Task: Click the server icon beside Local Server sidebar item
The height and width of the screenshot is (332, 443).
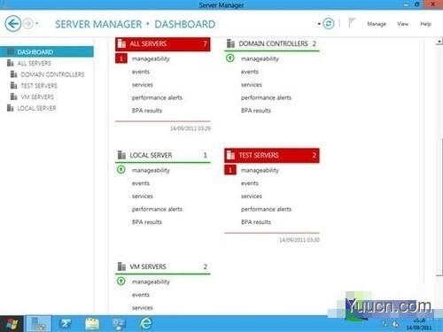Action: 11,108
